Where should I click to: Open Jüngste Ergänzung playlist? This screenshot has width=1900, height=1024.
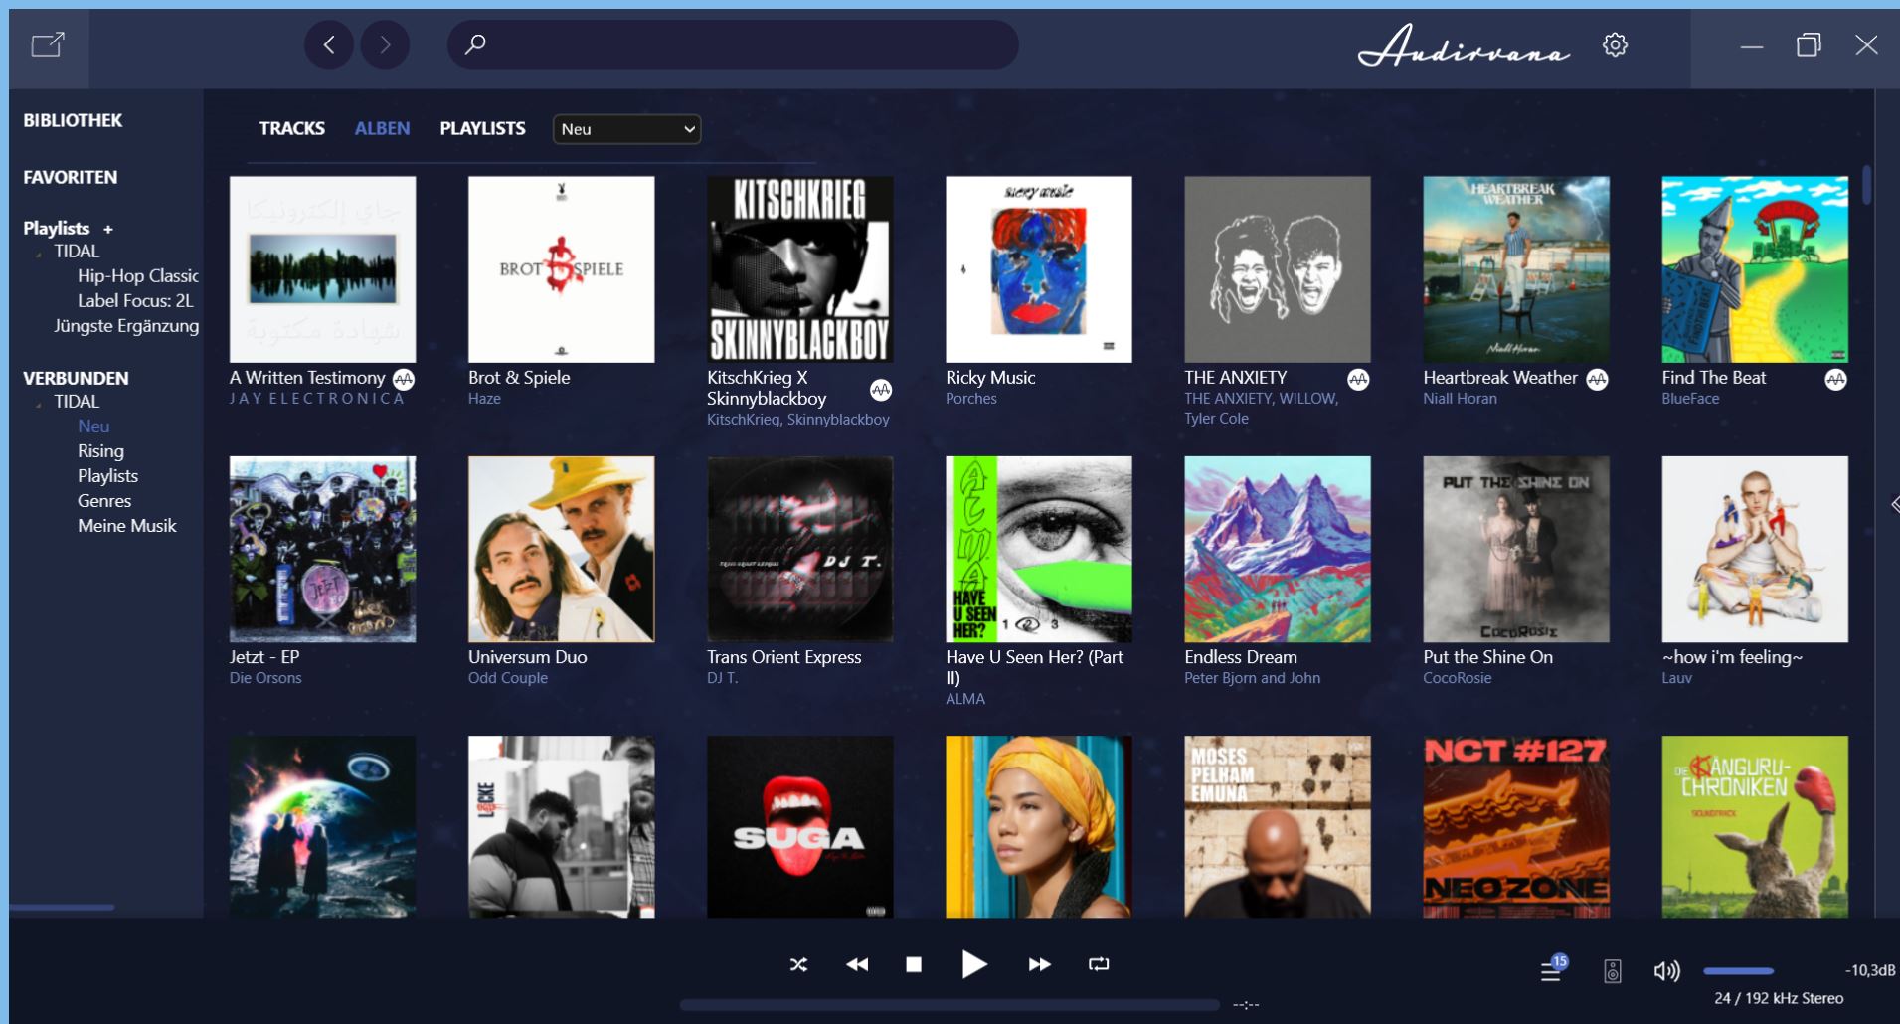[126, 326]
